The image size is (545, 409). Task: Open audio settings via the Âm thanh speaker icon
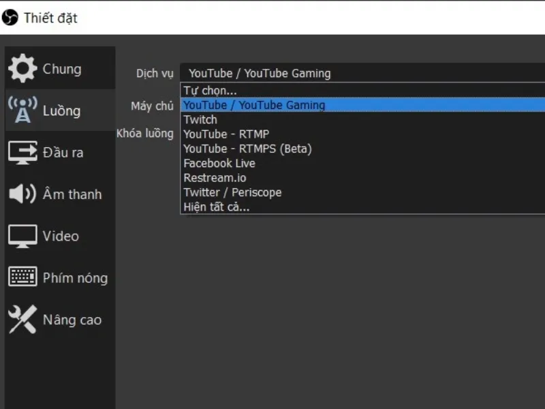point(22,194)
